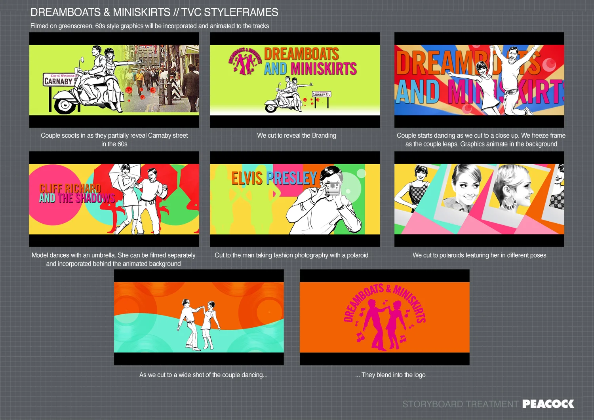
Task: Click the title 'DREAMBOATS & MINISKIRTS // TVC STYLEFRAMES'
Action: click(x=154, y=12)
